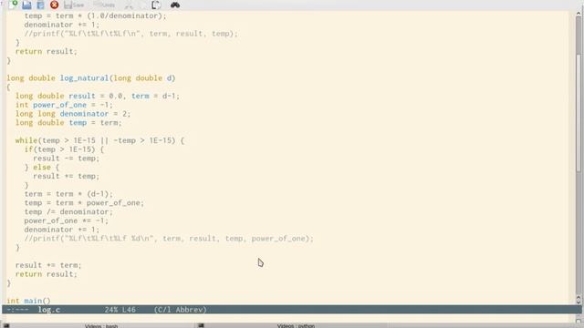Click the 'power_of_one *= -1;' line
This screenshot has width=584, height=328.
(67, 220)
